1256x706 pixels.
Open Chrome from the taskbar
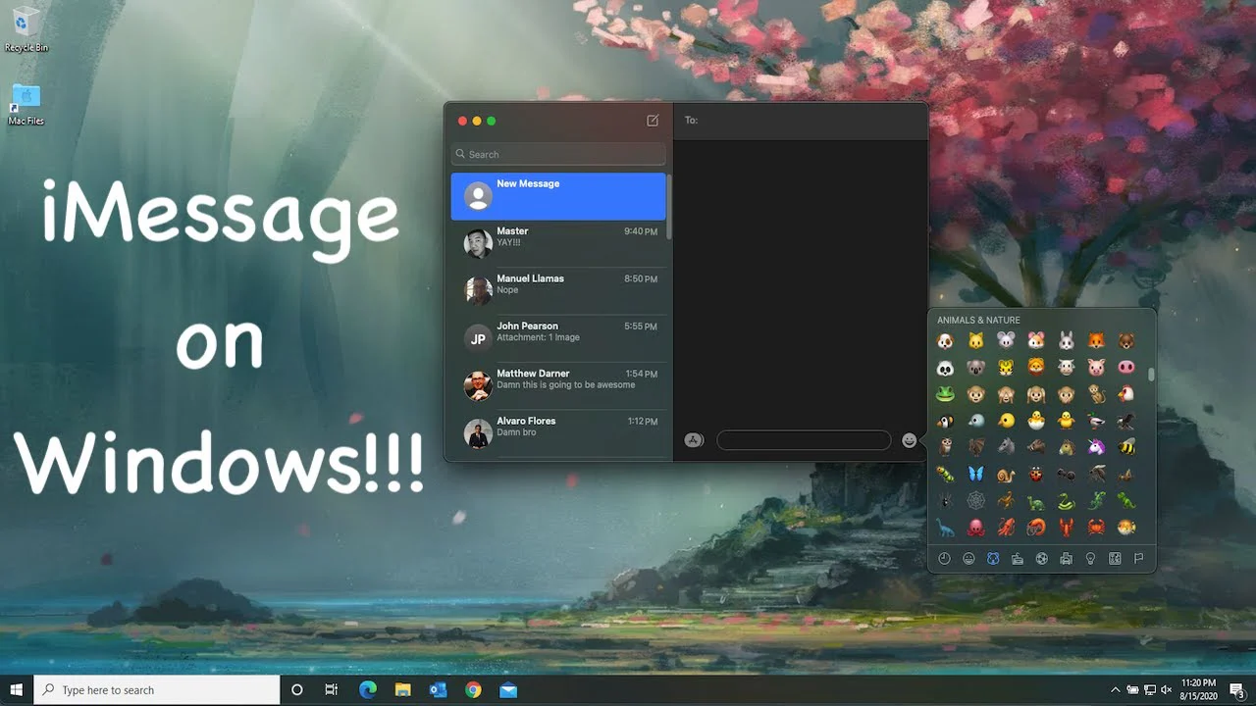[x=473, y=689]
